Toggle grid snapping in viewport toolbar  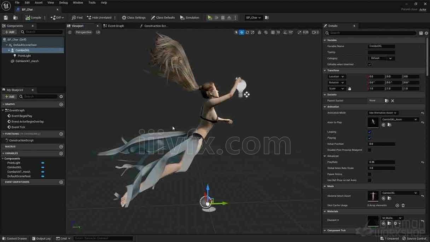273,32
